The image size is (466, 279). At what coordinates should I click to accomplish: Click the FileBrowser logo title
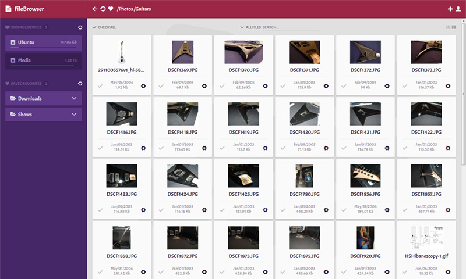click(28, 9)
